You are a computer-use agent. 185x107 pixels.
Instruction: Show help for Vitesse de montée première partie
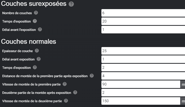pyautogui.click(x=65, y=84)
